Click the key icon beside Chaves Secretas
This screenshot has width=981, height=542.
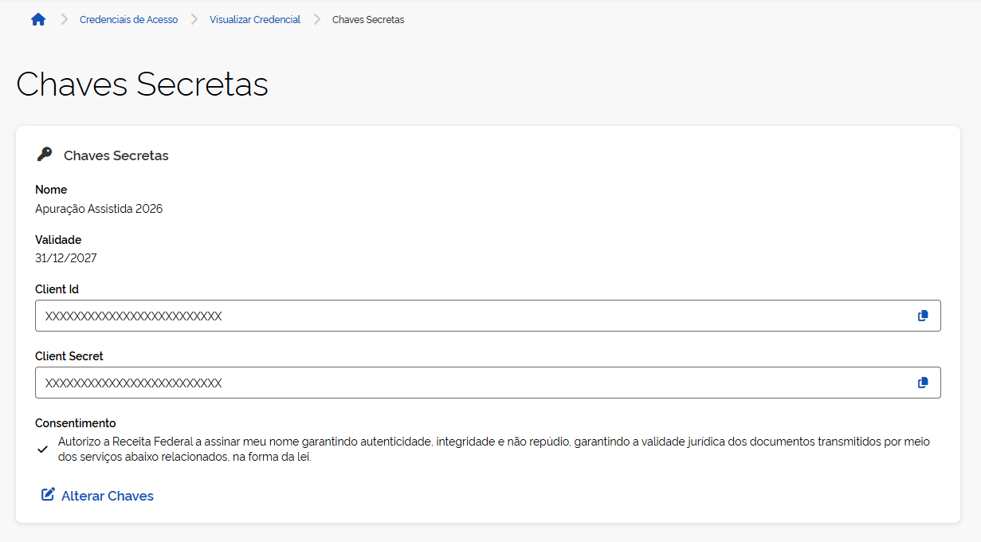coord(45,155)
